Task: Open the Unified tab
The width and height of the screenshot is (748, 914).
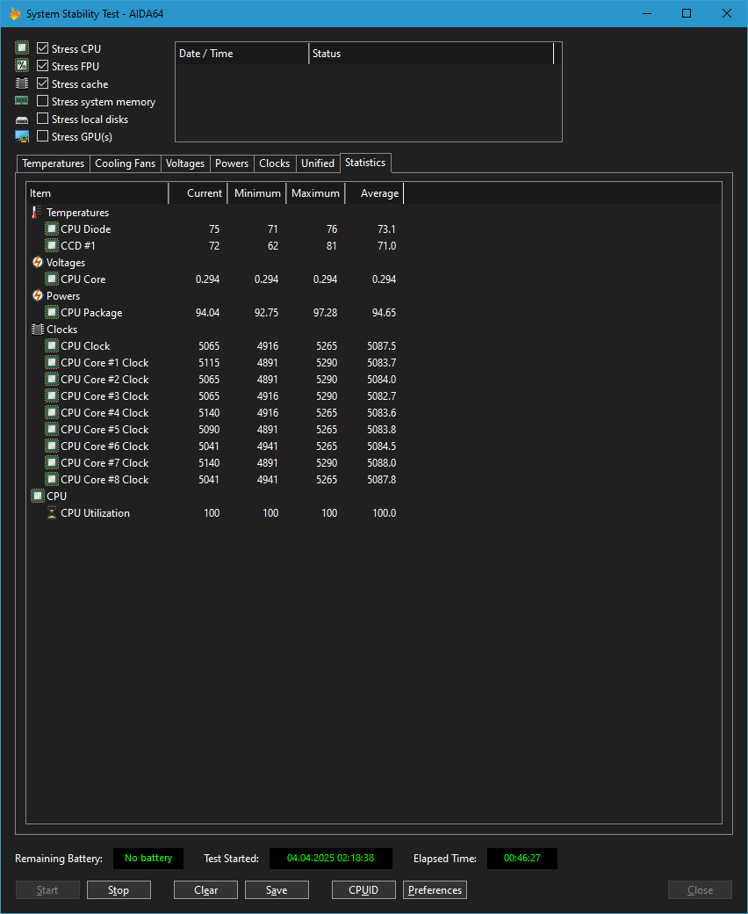Action: coord(317,163)
